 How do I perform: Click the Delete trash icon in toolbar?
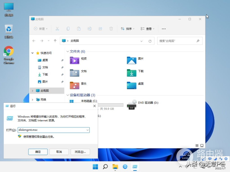(x=111, y=29)
